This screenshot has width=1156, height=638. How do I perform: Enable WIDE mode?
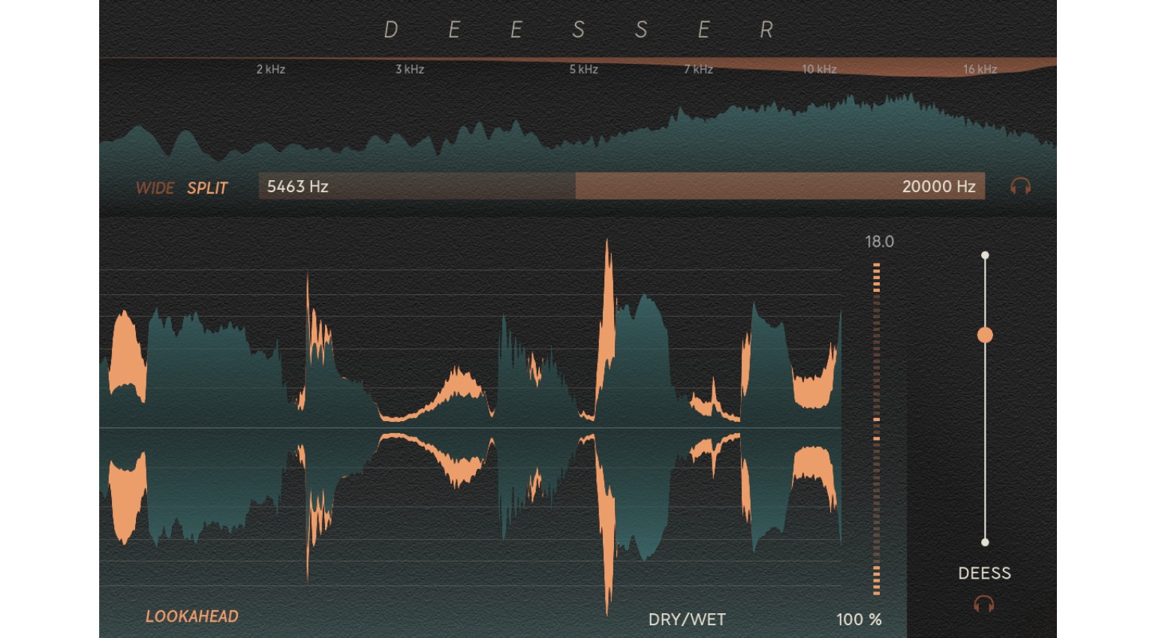(x=155, y=188)
